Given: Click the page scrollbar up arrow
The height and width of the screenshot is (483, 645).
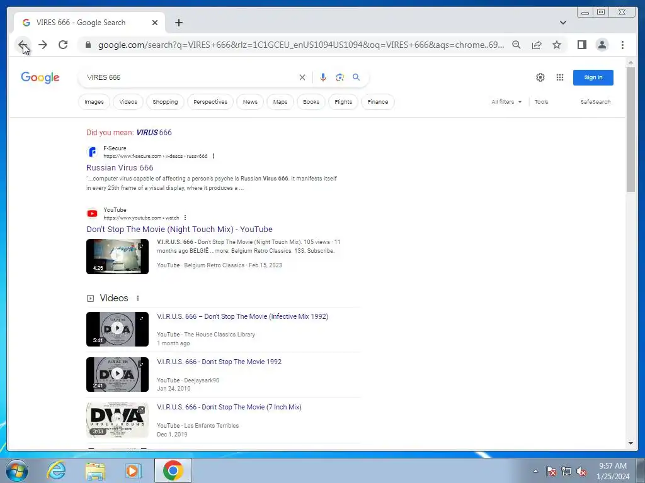Looking at the screenshot, I should pos(631,62).
